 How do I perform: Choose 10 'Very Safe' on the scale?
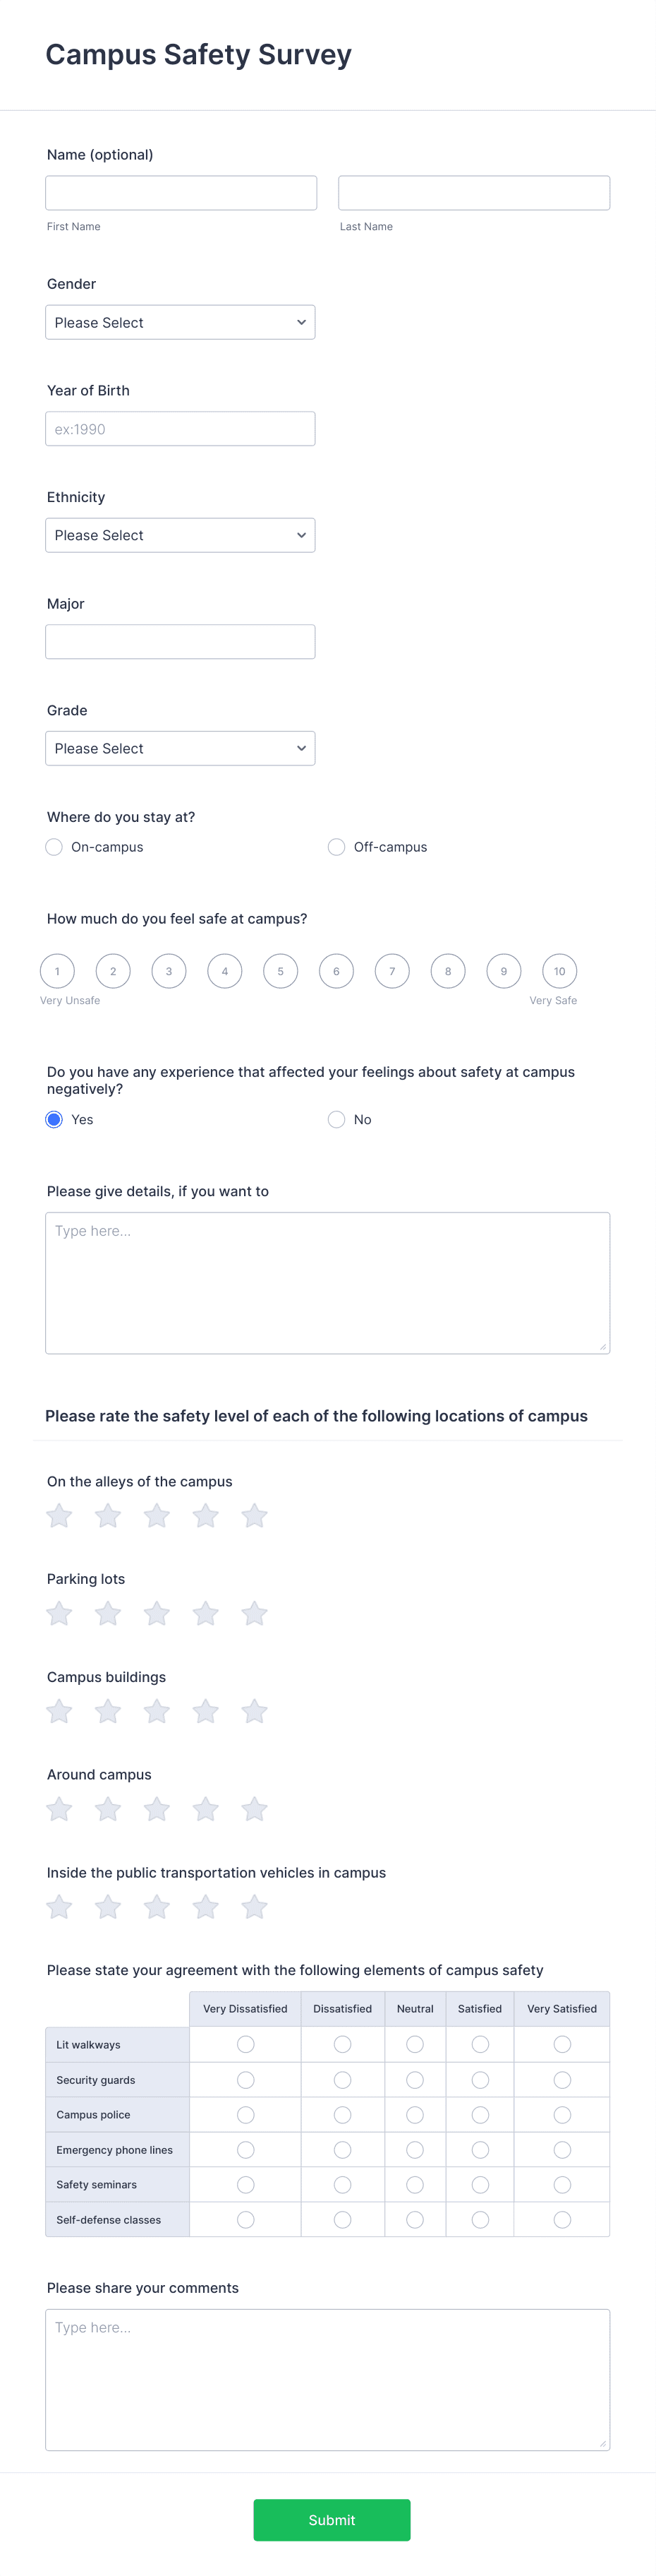pyautogui.click(x=558, y=970)
